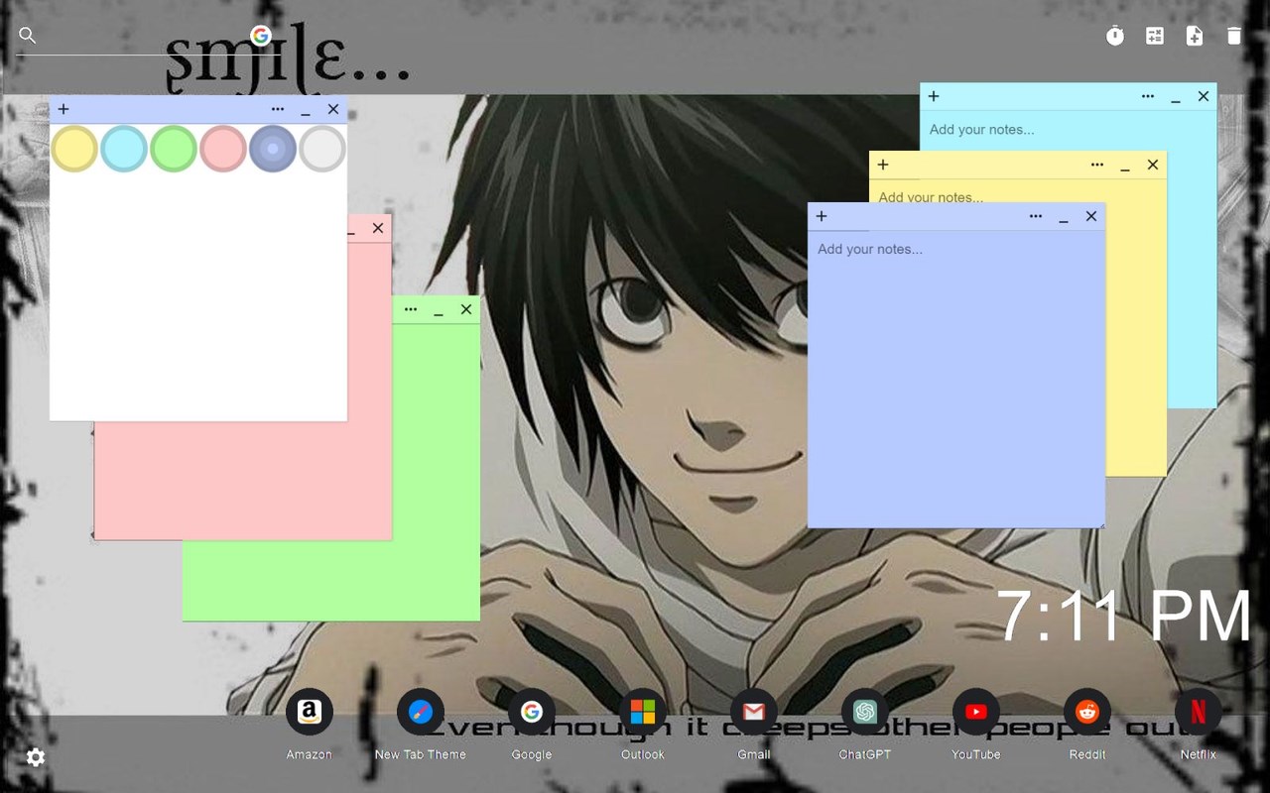Open the Google shortcut in the dock
The height and width of the screenshot is (793, 1270).
tap(532, 712)
